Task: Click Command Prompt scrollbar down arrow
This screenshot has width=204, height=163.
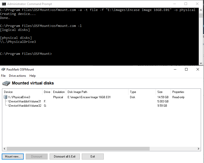Action: tap(201, 63)
